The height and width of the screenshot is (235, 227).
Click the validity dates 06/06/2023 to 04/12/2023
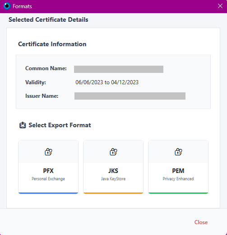tap(107, 82)
